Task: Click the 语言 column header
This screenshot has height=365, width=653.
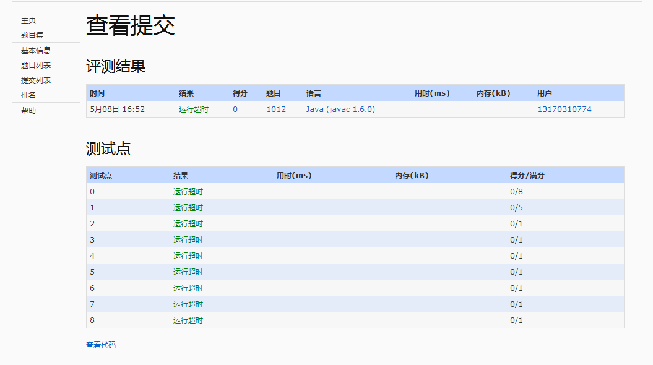Action: pyautogui.click(x=314, y=93)
